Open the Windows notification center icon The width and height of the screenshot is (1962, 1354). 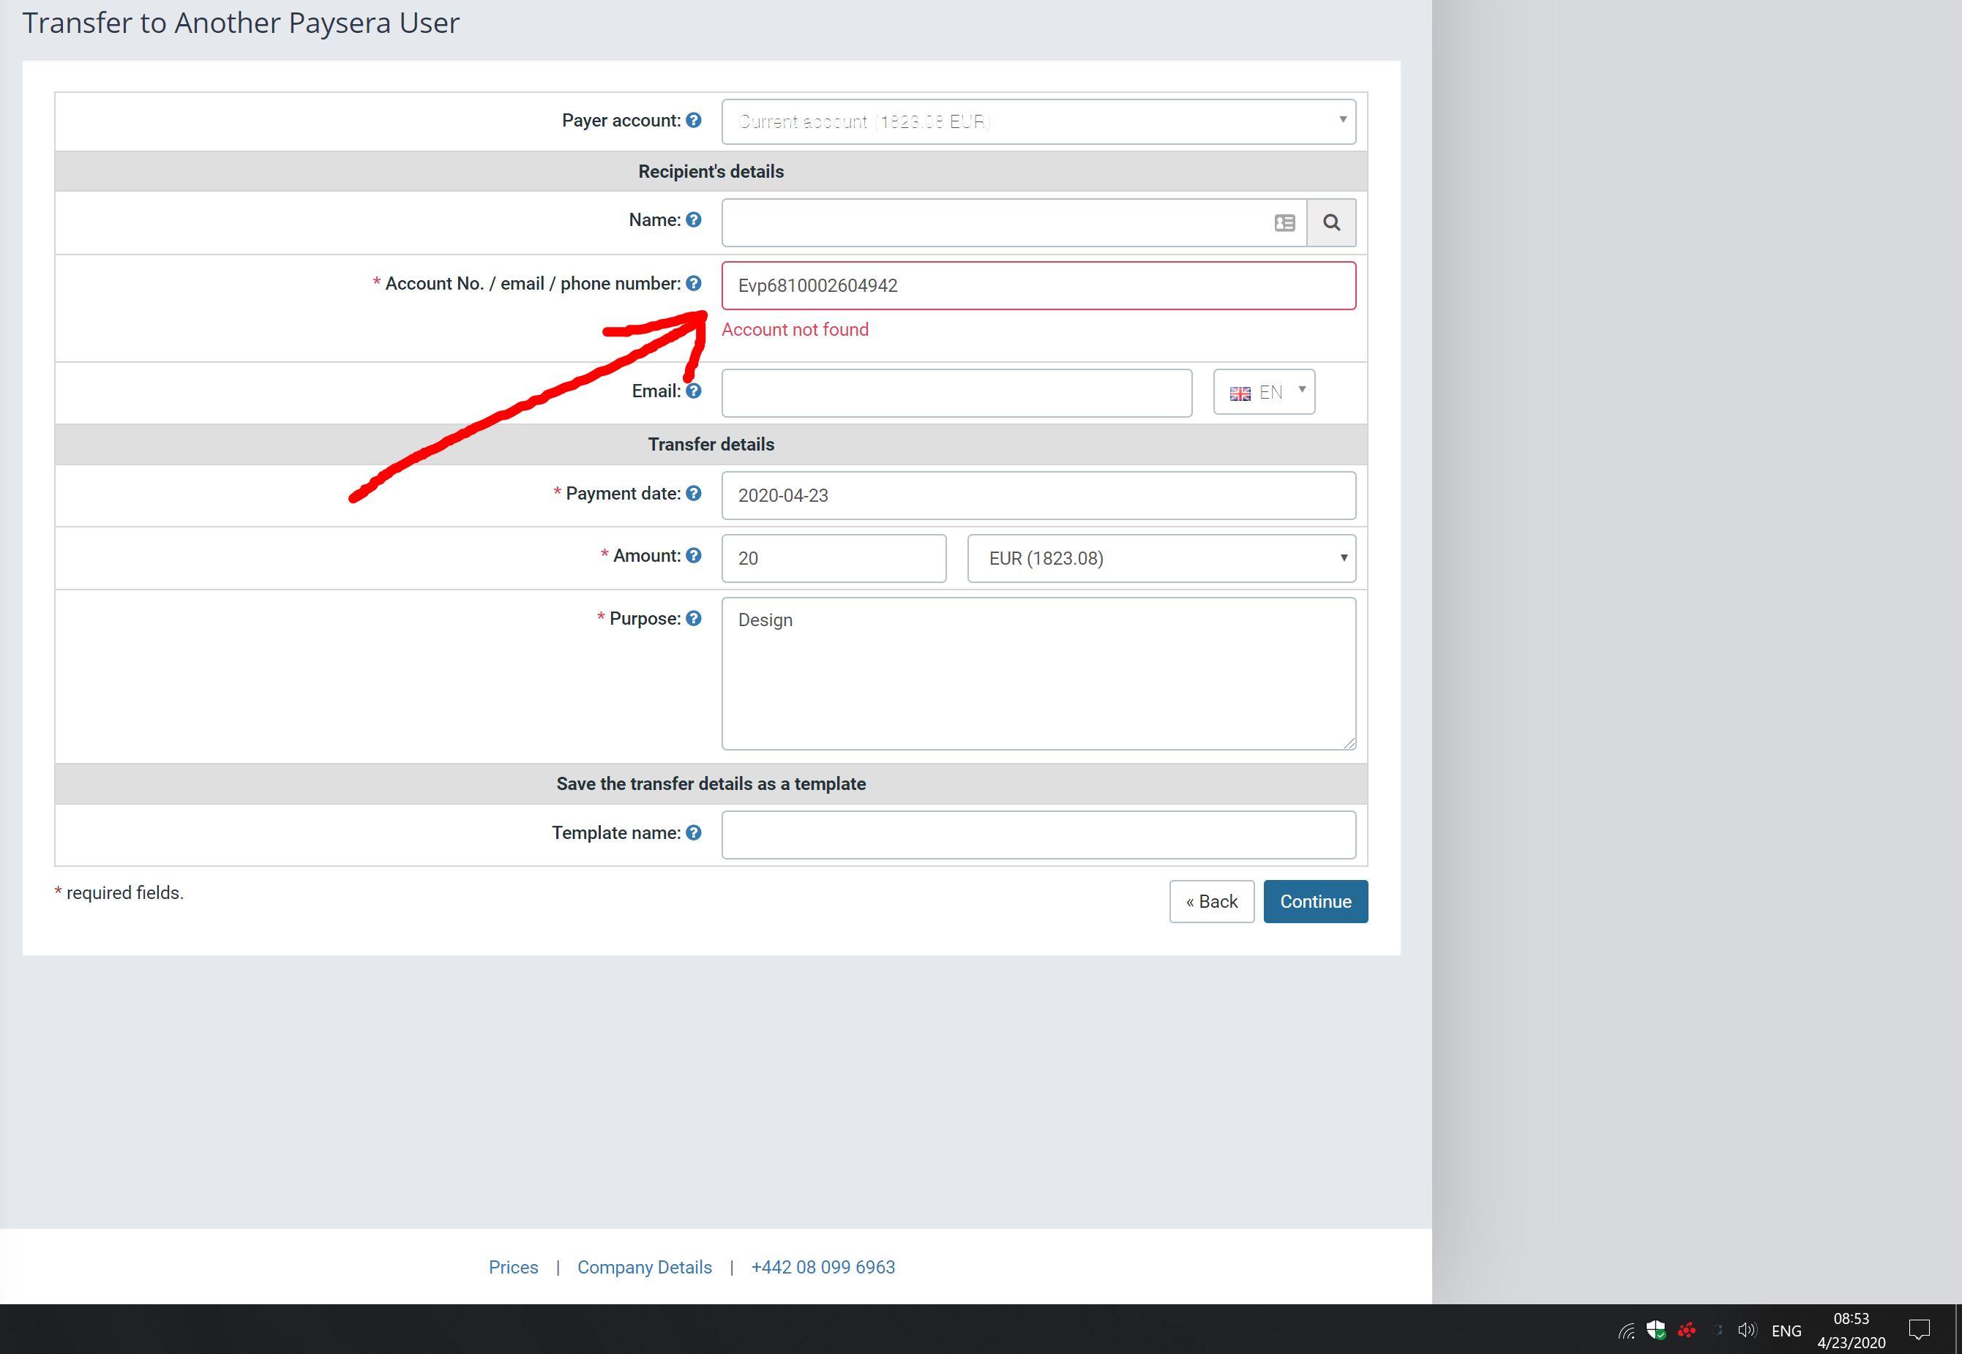(1920, 1329)
